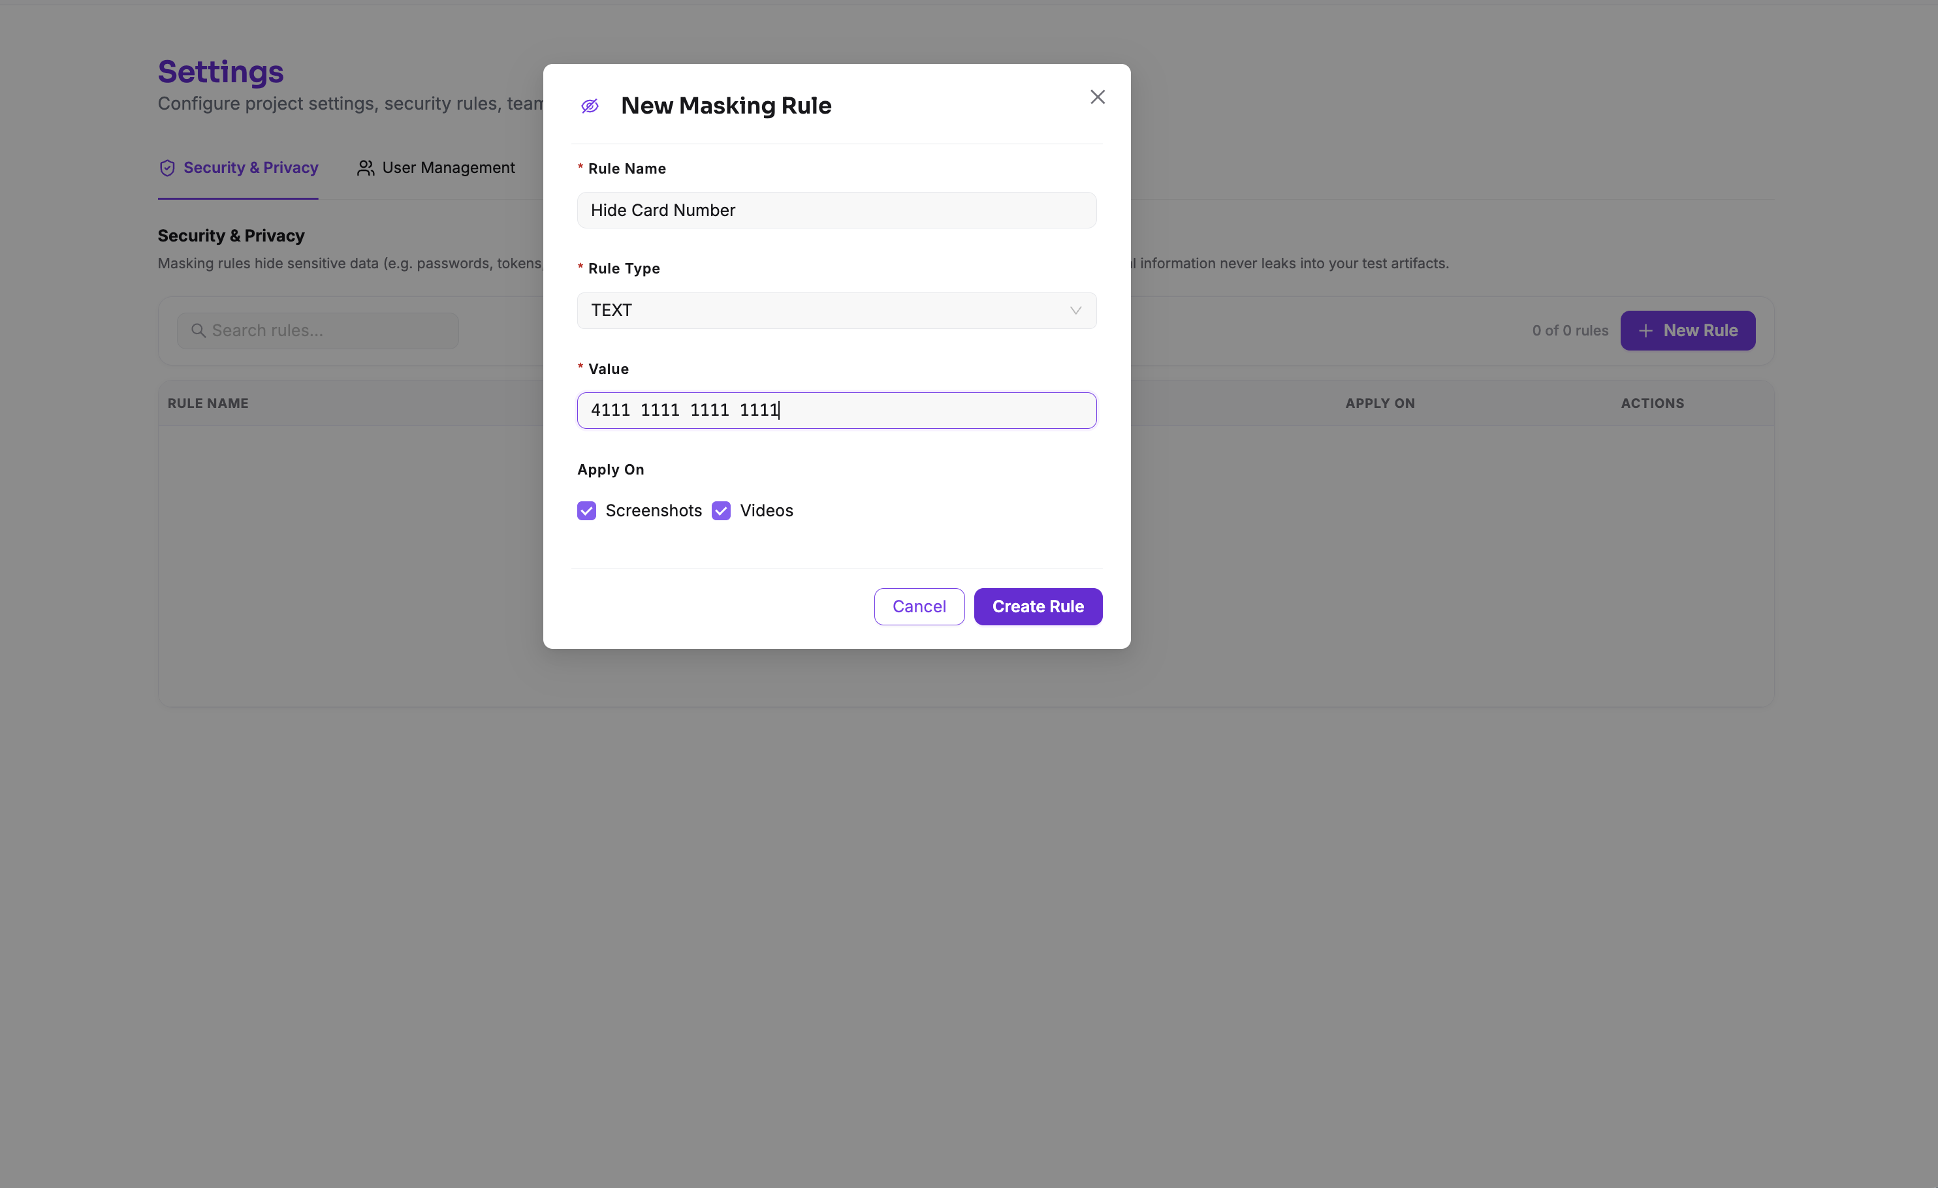The width and height of the screenshot is (1938, 1188).
Task: Create the masking rule
Action: (x=1038, y=606)
